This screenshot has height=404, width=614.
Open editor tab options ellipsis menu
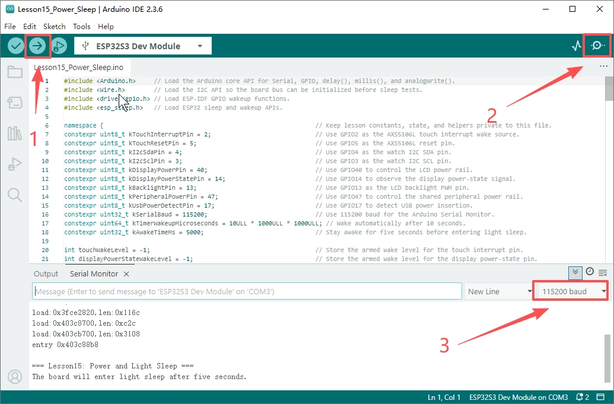[603, 66]
